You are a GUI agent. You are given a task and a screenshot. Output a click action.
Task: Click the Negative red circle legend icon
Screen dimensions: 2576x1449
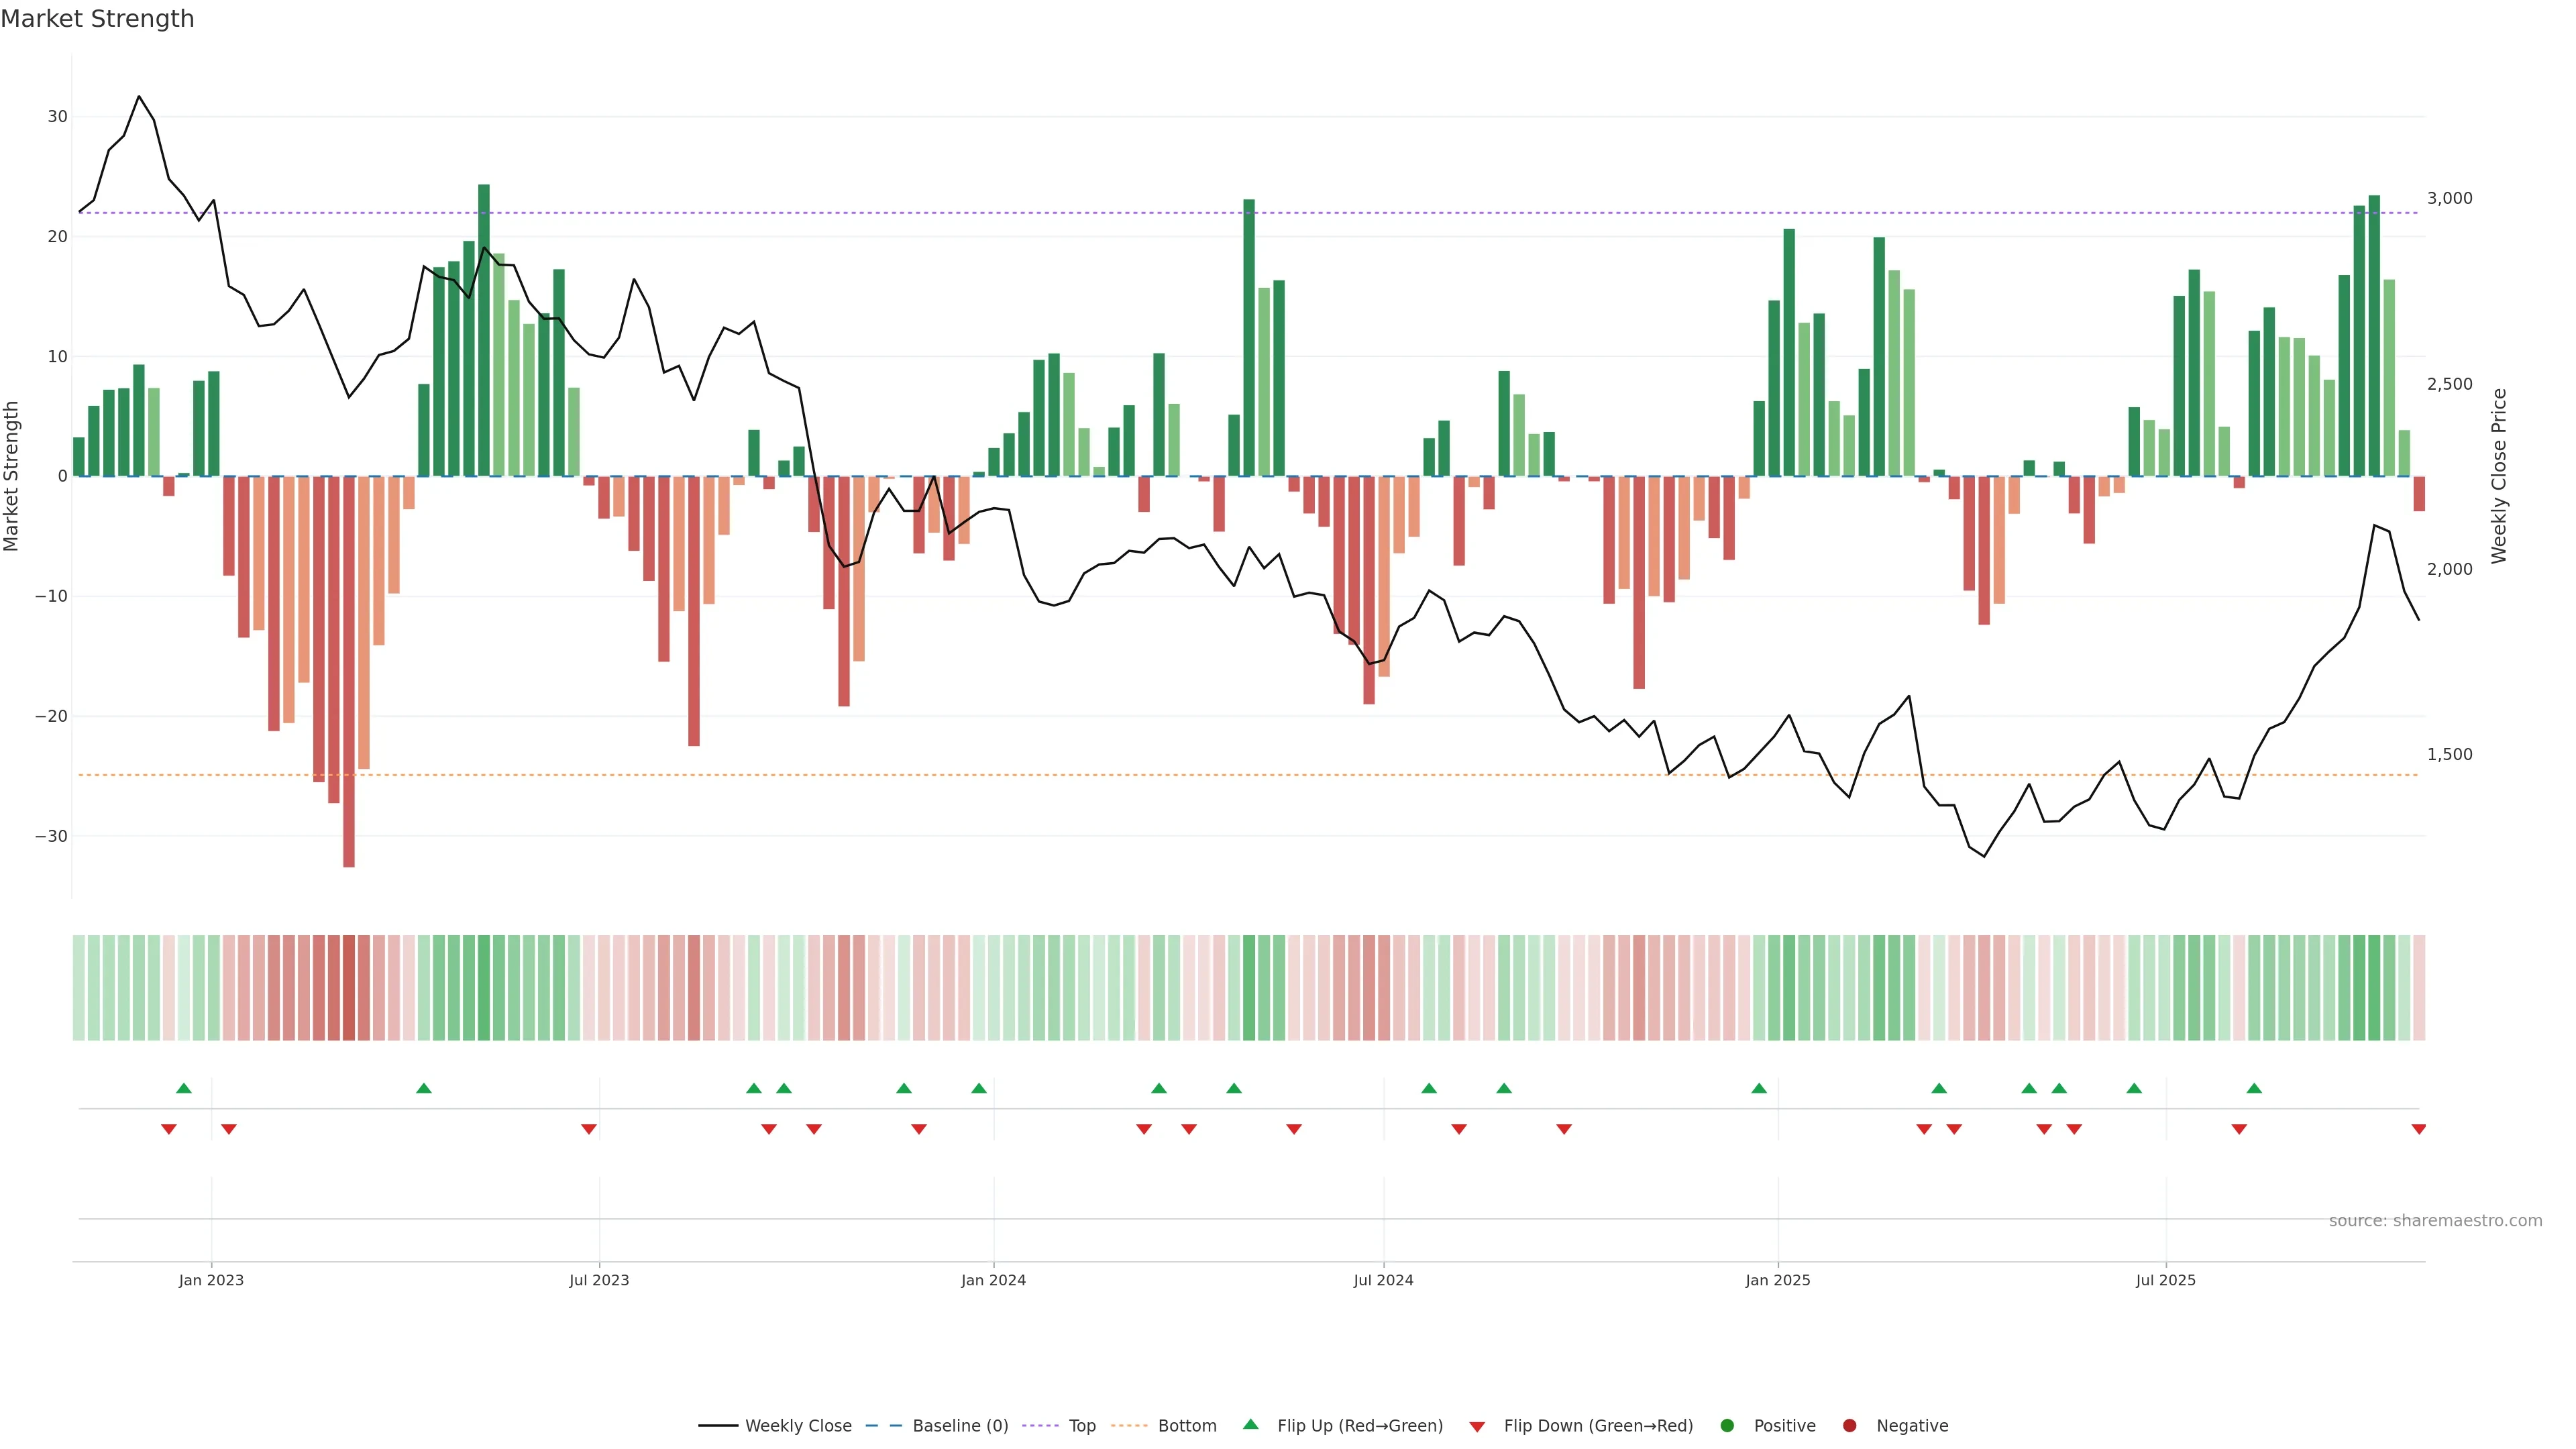tap(1849, 1425)
